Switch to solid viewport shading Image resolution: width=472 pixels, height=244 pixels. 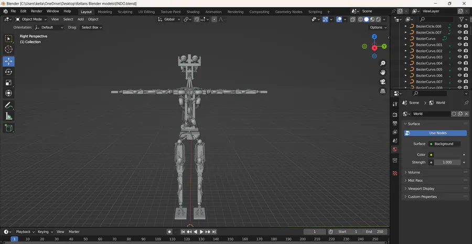point(367,19)
